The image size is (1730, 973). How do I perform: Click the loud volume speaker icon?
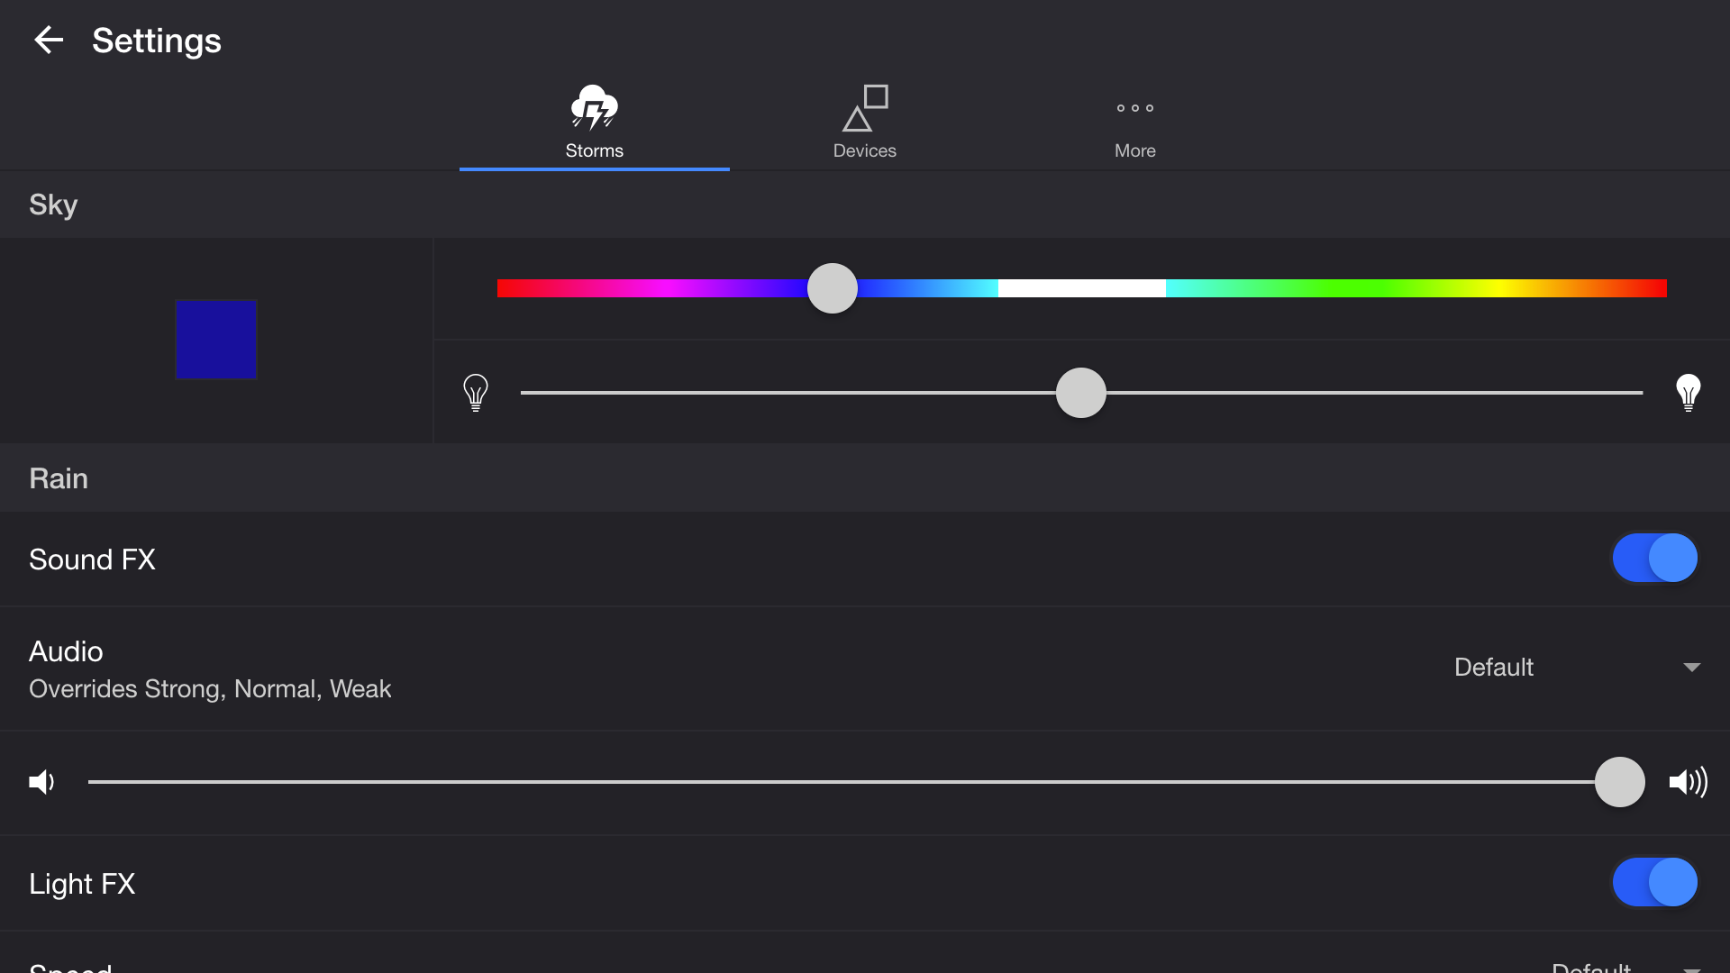[1688, 782]
